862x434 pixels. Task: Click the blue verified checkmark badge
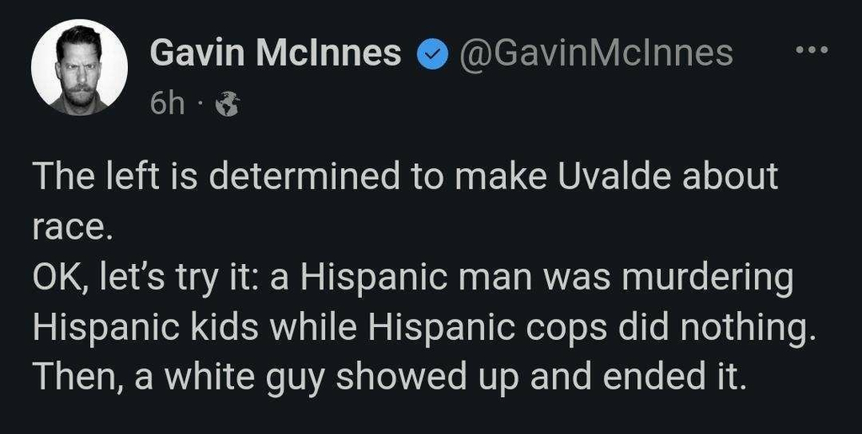click(x=429, y=55)
